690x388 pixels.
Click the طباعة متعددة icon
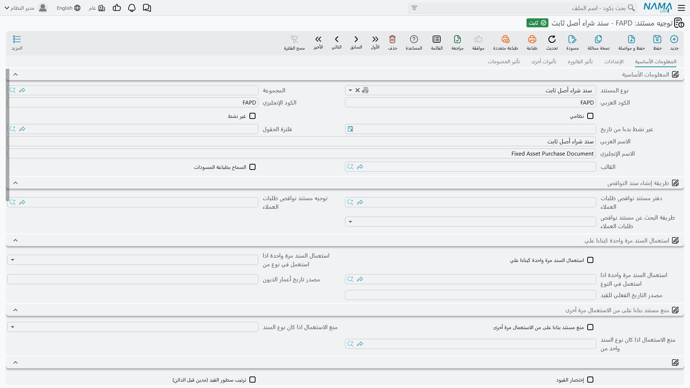[505, 39]
